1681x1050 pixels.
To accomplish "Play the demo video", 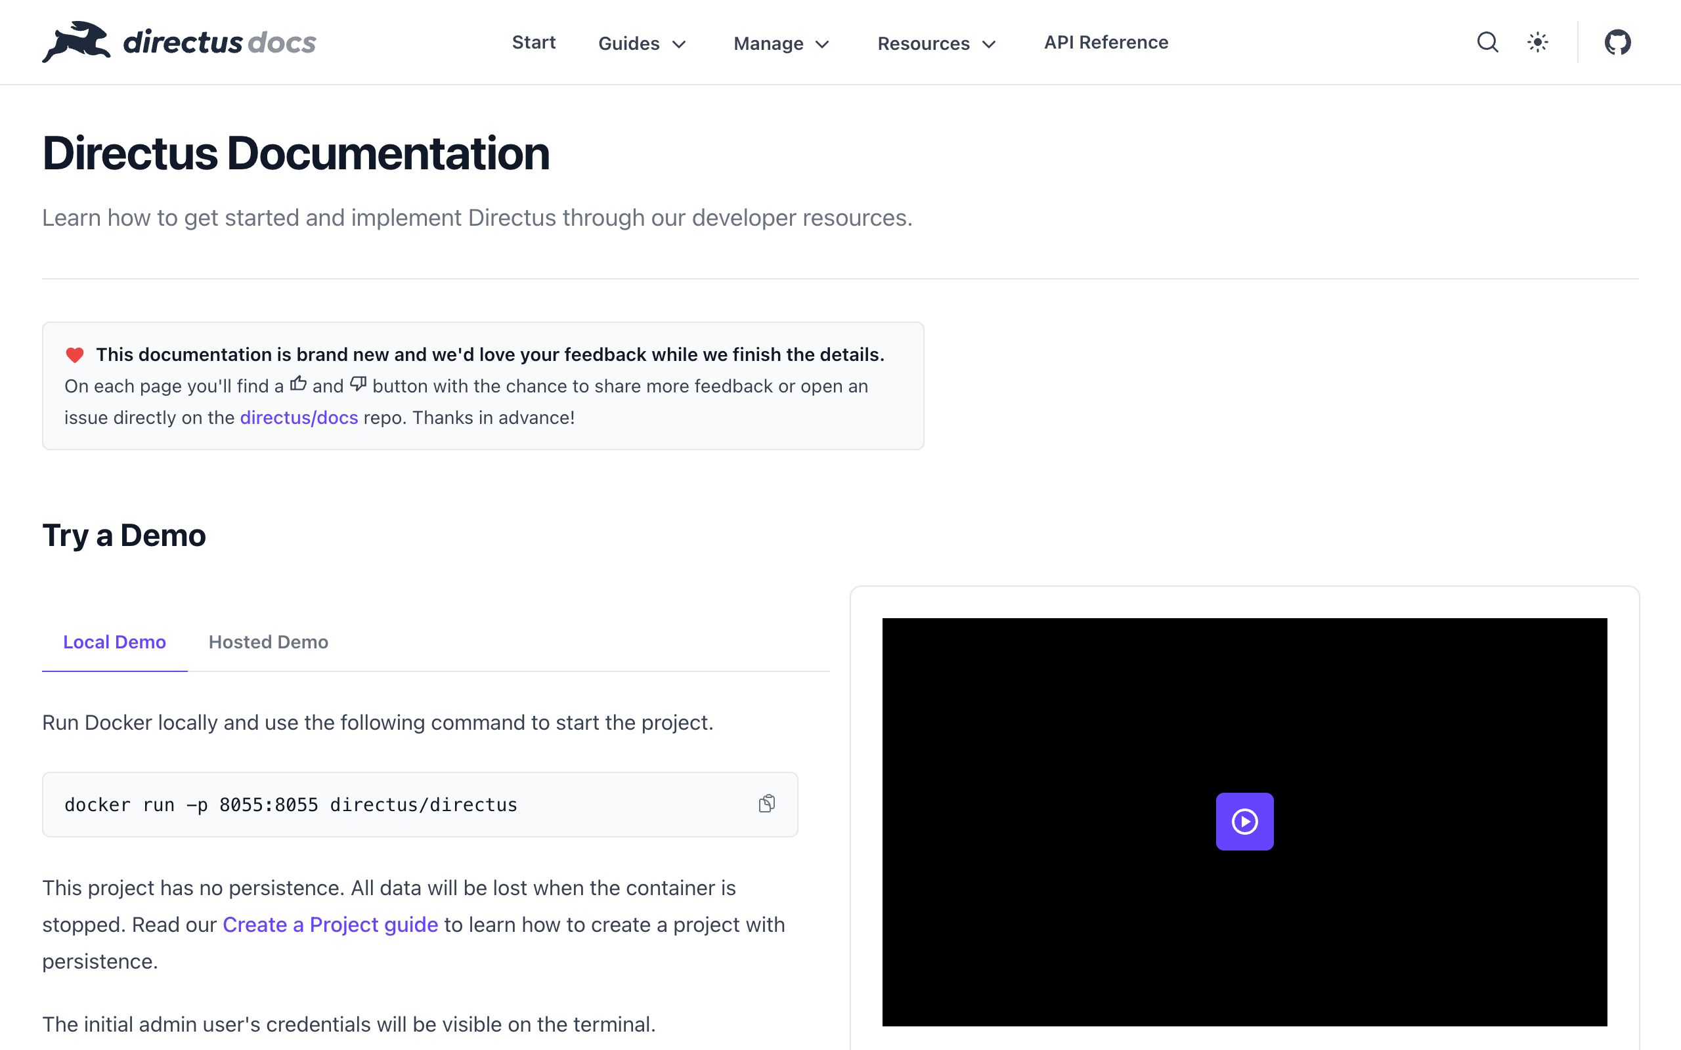I will coord(1244,822).
